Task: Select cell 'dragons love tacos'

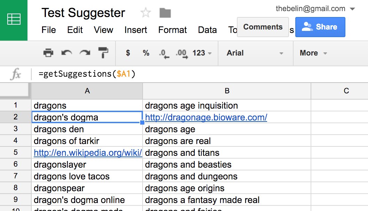Action: [x=87, y=176]
